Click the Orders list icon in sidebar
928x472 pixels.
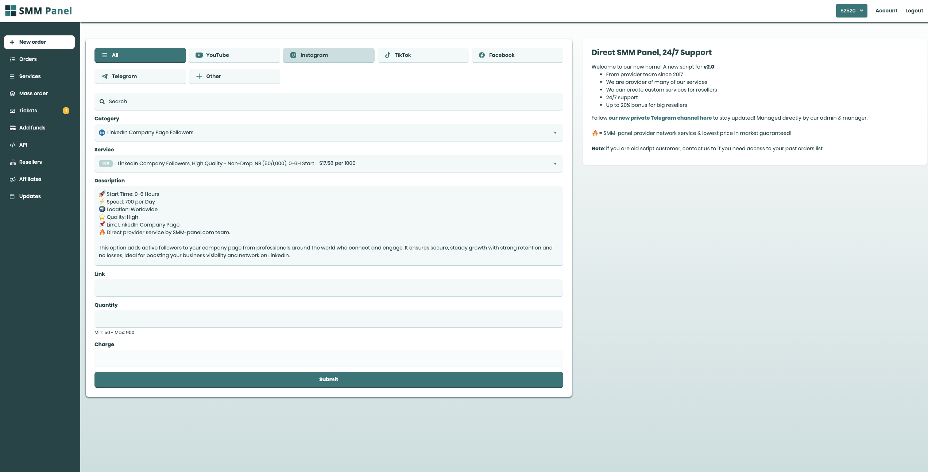coord(12,59)
